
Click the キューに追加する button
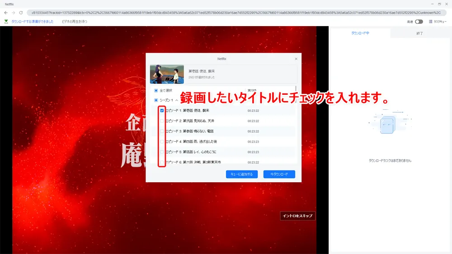241,174
